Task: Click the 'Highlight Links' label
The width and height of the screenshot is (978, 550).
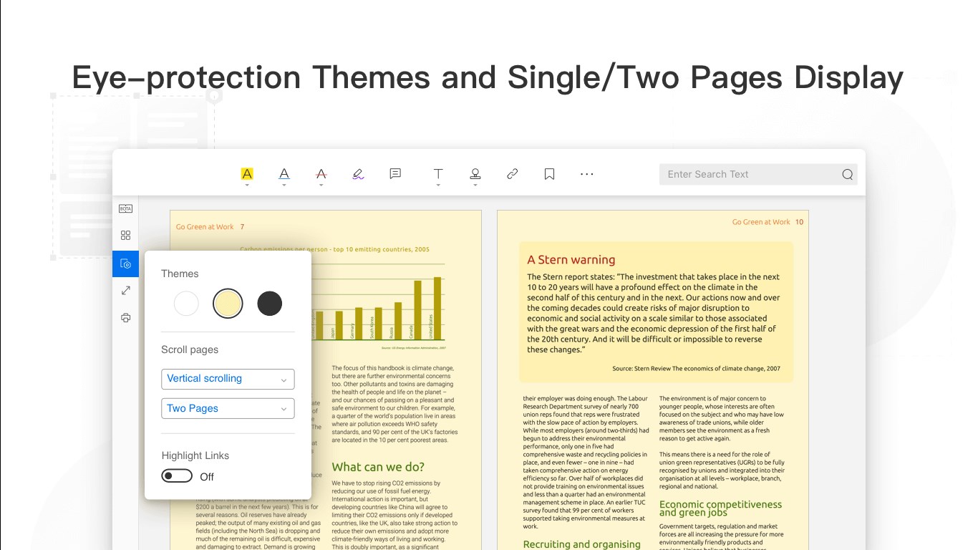Action: [x=195, y=455]
